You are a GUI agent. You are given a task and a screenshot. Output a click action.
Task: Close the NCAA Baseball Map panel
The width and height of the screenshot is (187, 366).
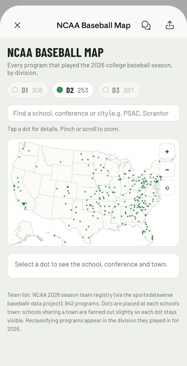[17, 25]
